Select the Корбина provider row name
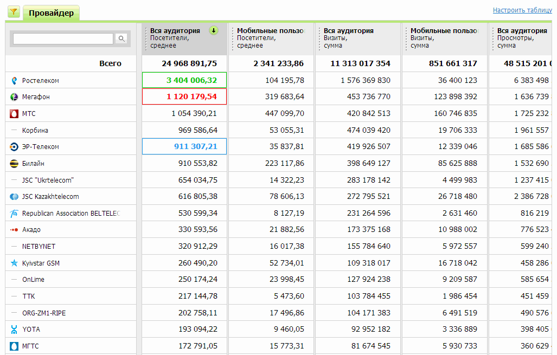The height and width of the screenshot is (355, 557). tap(35, 130)
